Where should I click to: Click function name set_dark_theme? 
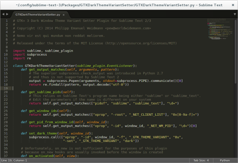click(x=43, y=133)
